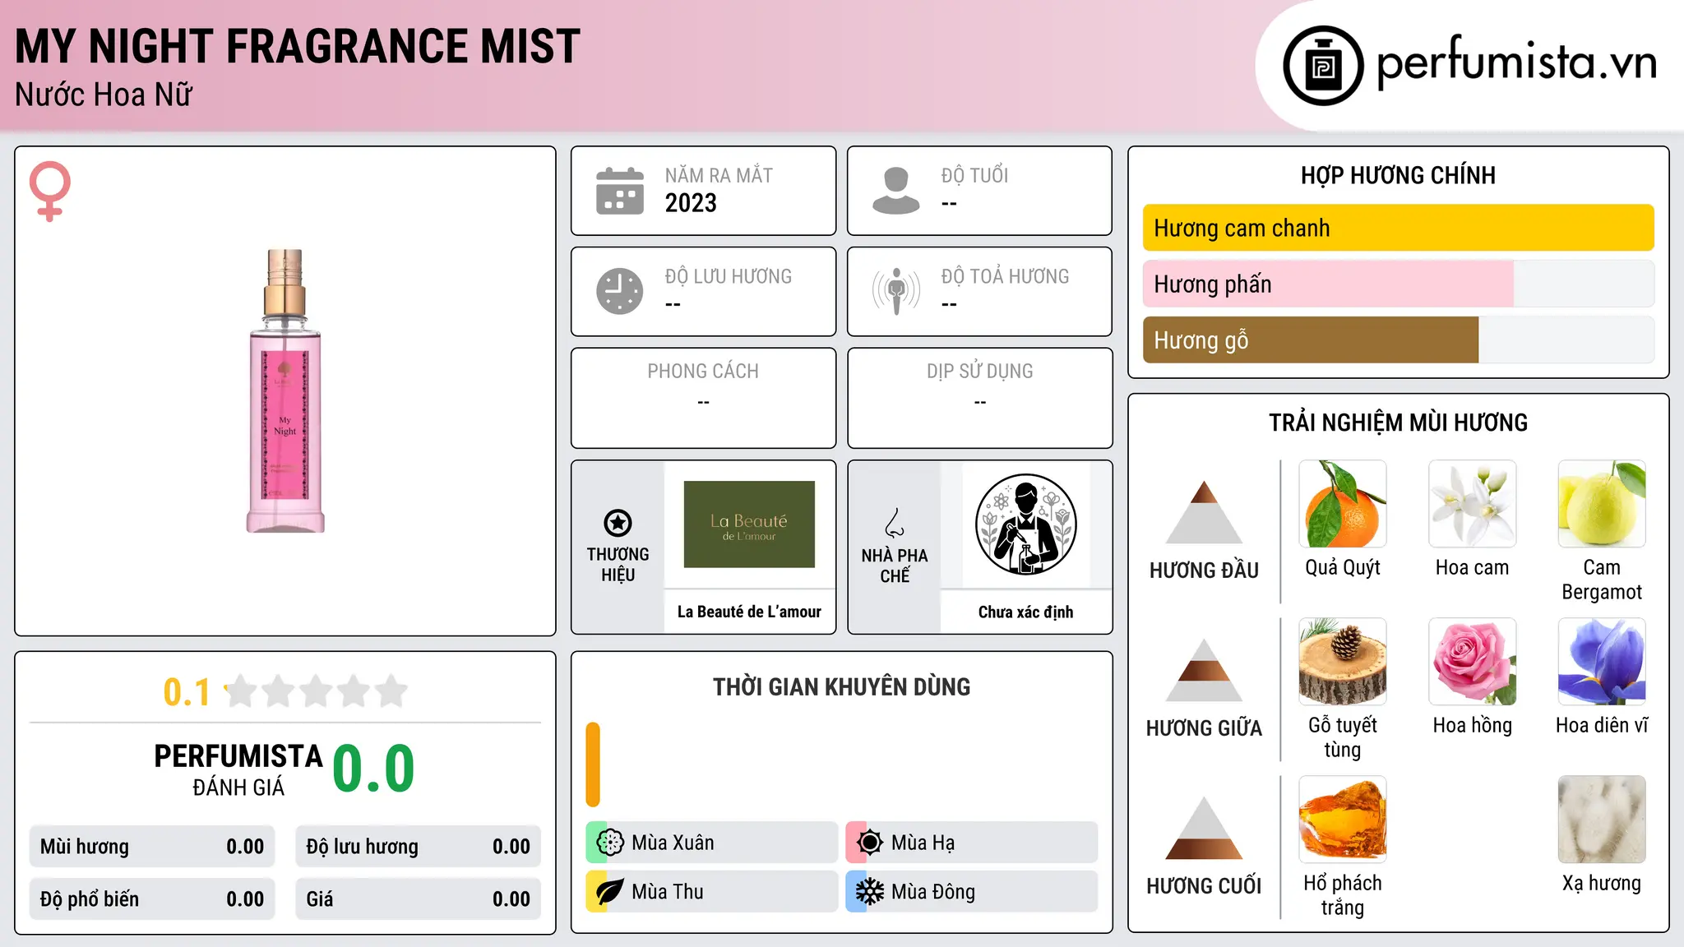Screen dimensions: 1684x947
Task: Click the perfumer illustration circle icon
Action: pyautogui.click(x=1025, y=524)
